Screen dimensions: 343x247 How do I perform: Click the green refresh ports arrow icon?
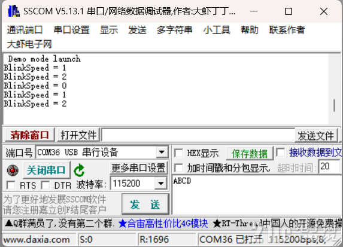[79, 170]
